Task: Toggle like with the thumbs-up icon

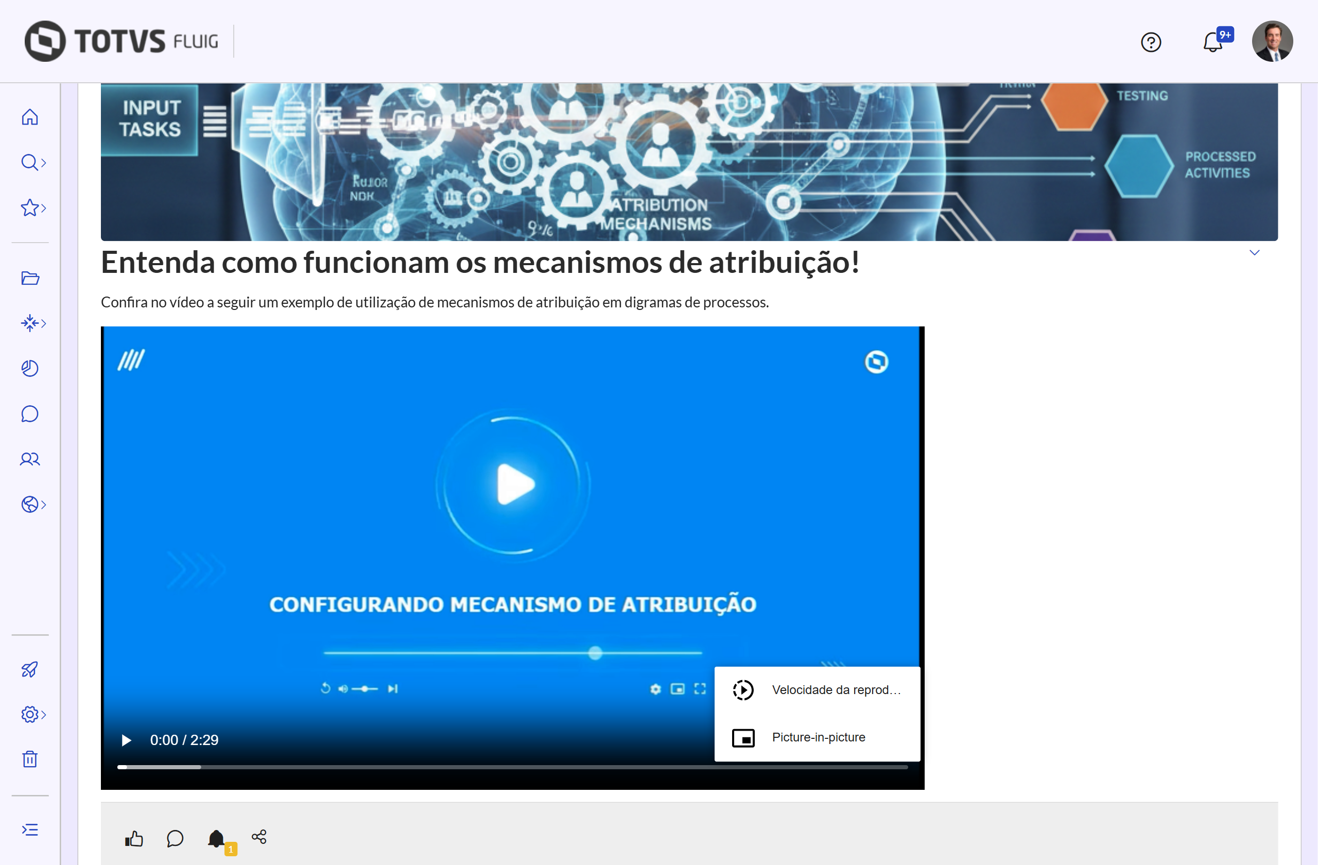Action: pyautogui.click(x=134, y=838)
